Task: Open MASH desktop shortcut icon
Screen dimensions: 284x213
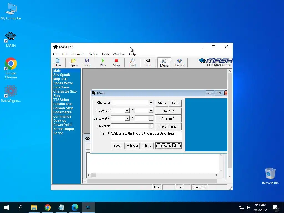Action: point(11,40)
